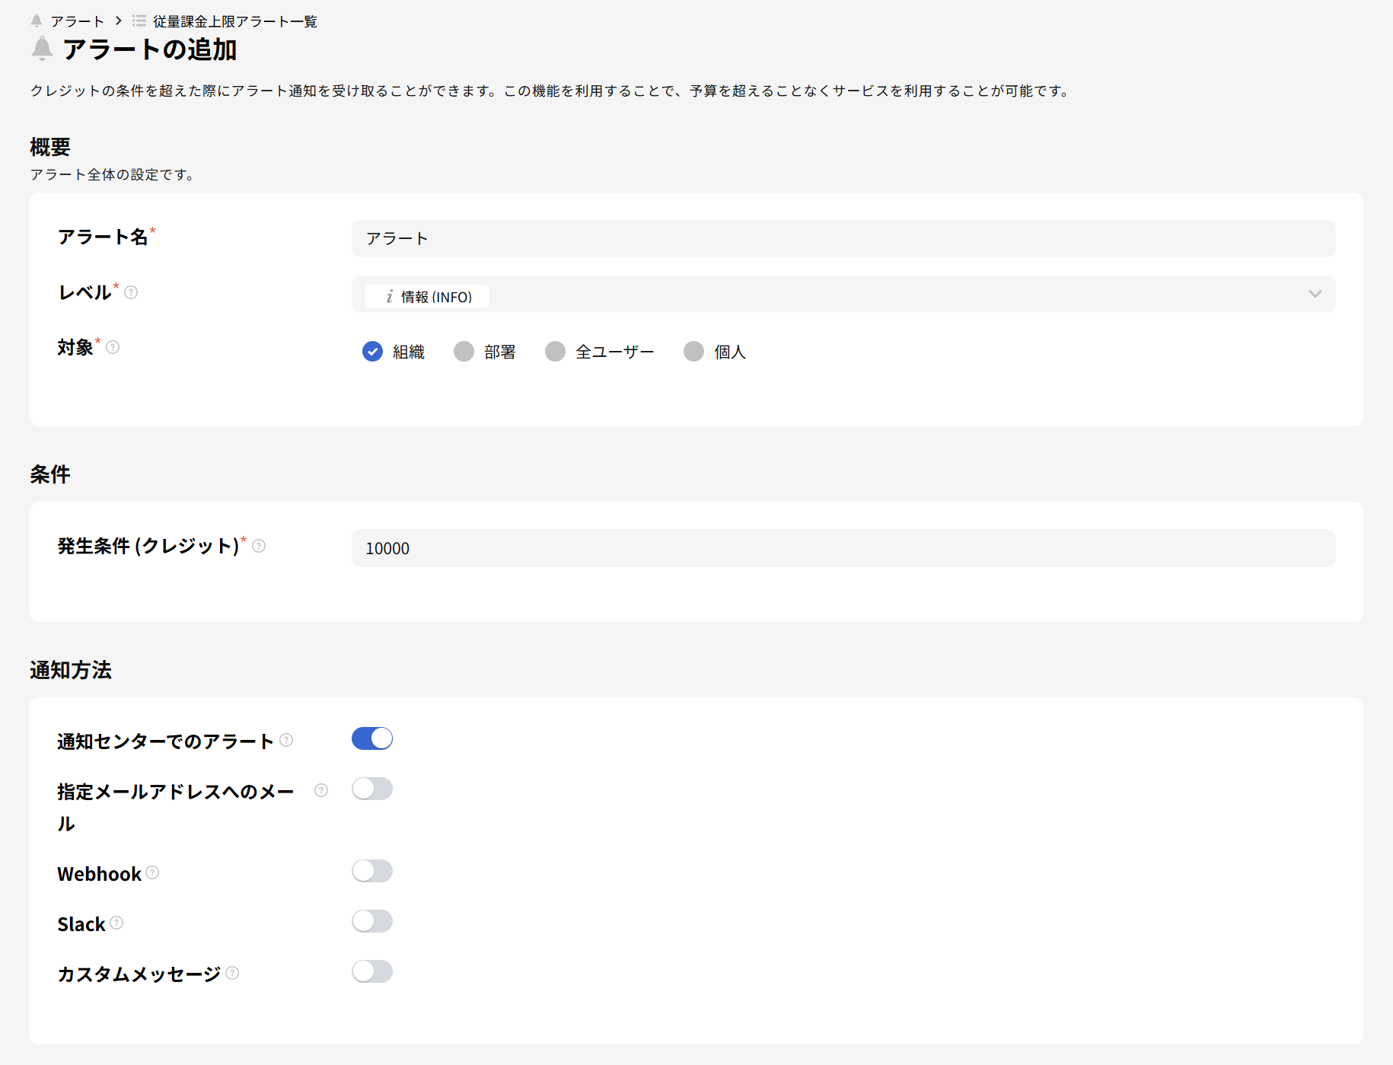Select the 全ユーザー radio button
This screenshot has width=1393, height=1065.
click(x=555, y=351)
